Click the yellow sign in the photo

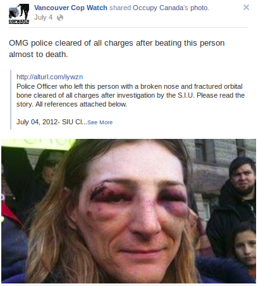(39, 144)
